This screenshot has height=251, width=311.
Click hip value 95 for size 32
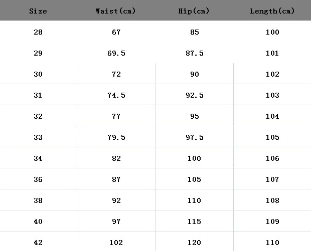pos(195,116)
